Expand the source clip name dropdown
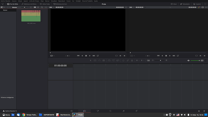The width and height of the screenshot is (208, 117). point(90,7)
